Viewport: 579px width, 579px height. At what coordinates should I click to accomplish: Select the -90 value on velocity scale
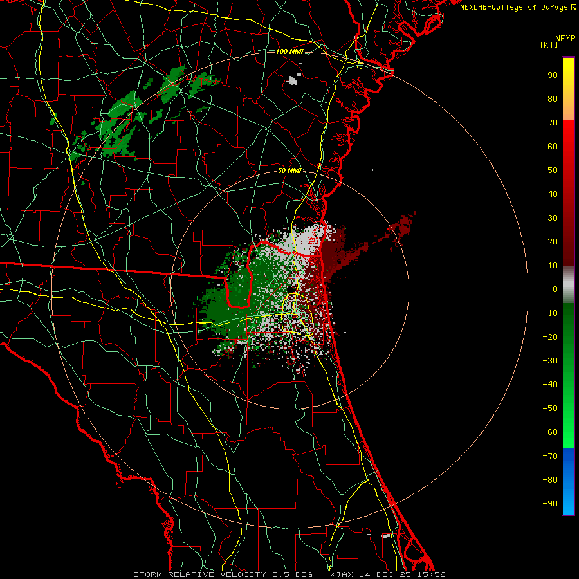tap(550, 504)
